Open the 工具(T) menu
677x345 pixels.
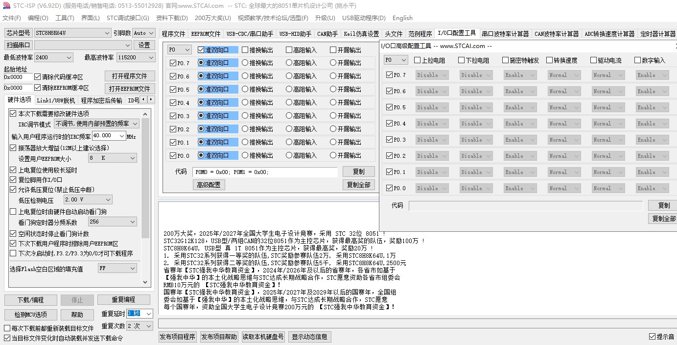tap(65, 18)
